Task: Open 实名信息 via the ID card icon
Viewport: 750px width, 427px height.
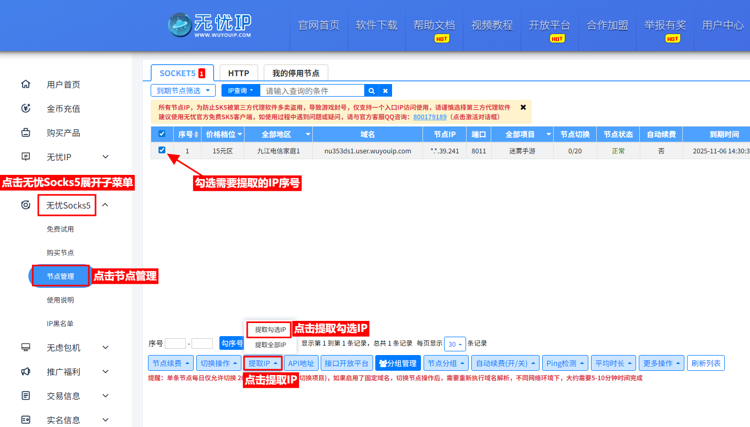Action: (x=26, y=420)
